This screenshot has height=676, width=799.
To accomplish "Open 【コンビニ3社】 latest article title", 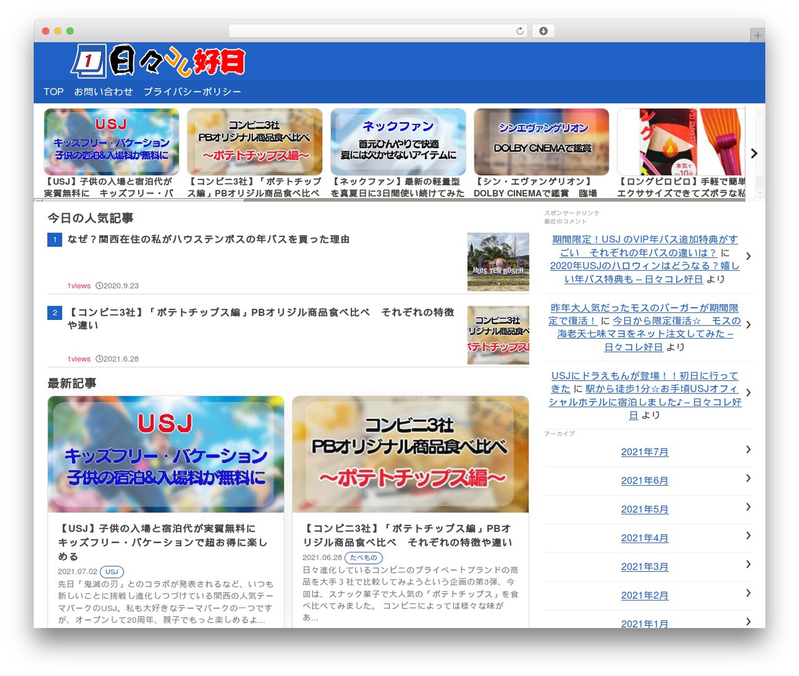I will 407,535.
